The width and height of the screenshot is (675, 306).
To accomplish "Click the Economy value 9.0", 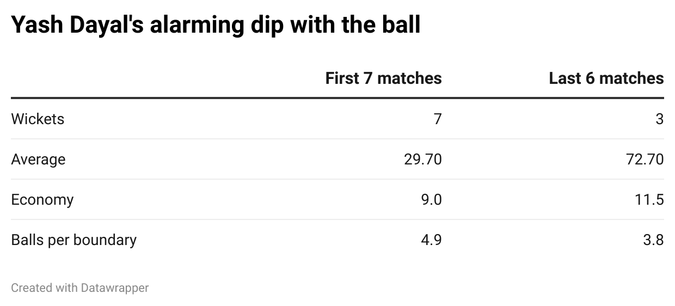I will point(431,200).
